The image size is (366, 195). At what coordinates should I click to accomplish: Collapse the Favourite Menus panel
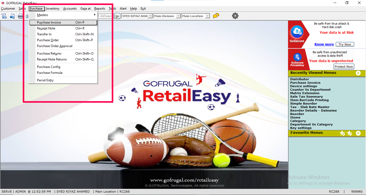point(358,133)
